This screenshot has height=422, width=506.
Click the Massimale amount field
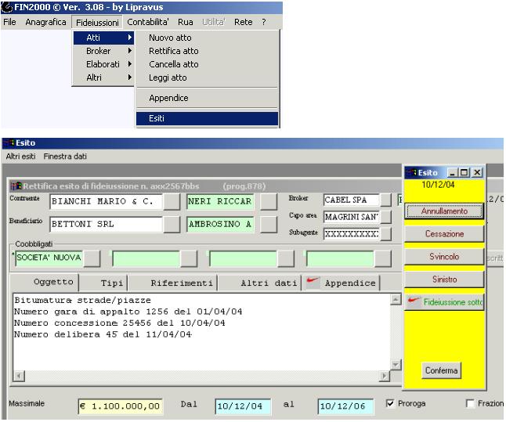121,406
